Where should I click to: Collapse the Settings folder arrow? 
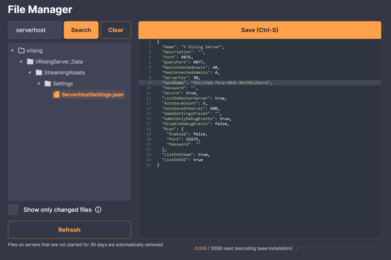point(38,84)
